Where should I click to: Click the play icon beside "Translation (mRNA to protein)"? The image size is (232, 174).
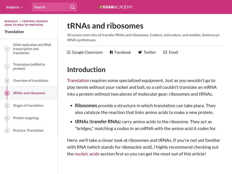7,66
